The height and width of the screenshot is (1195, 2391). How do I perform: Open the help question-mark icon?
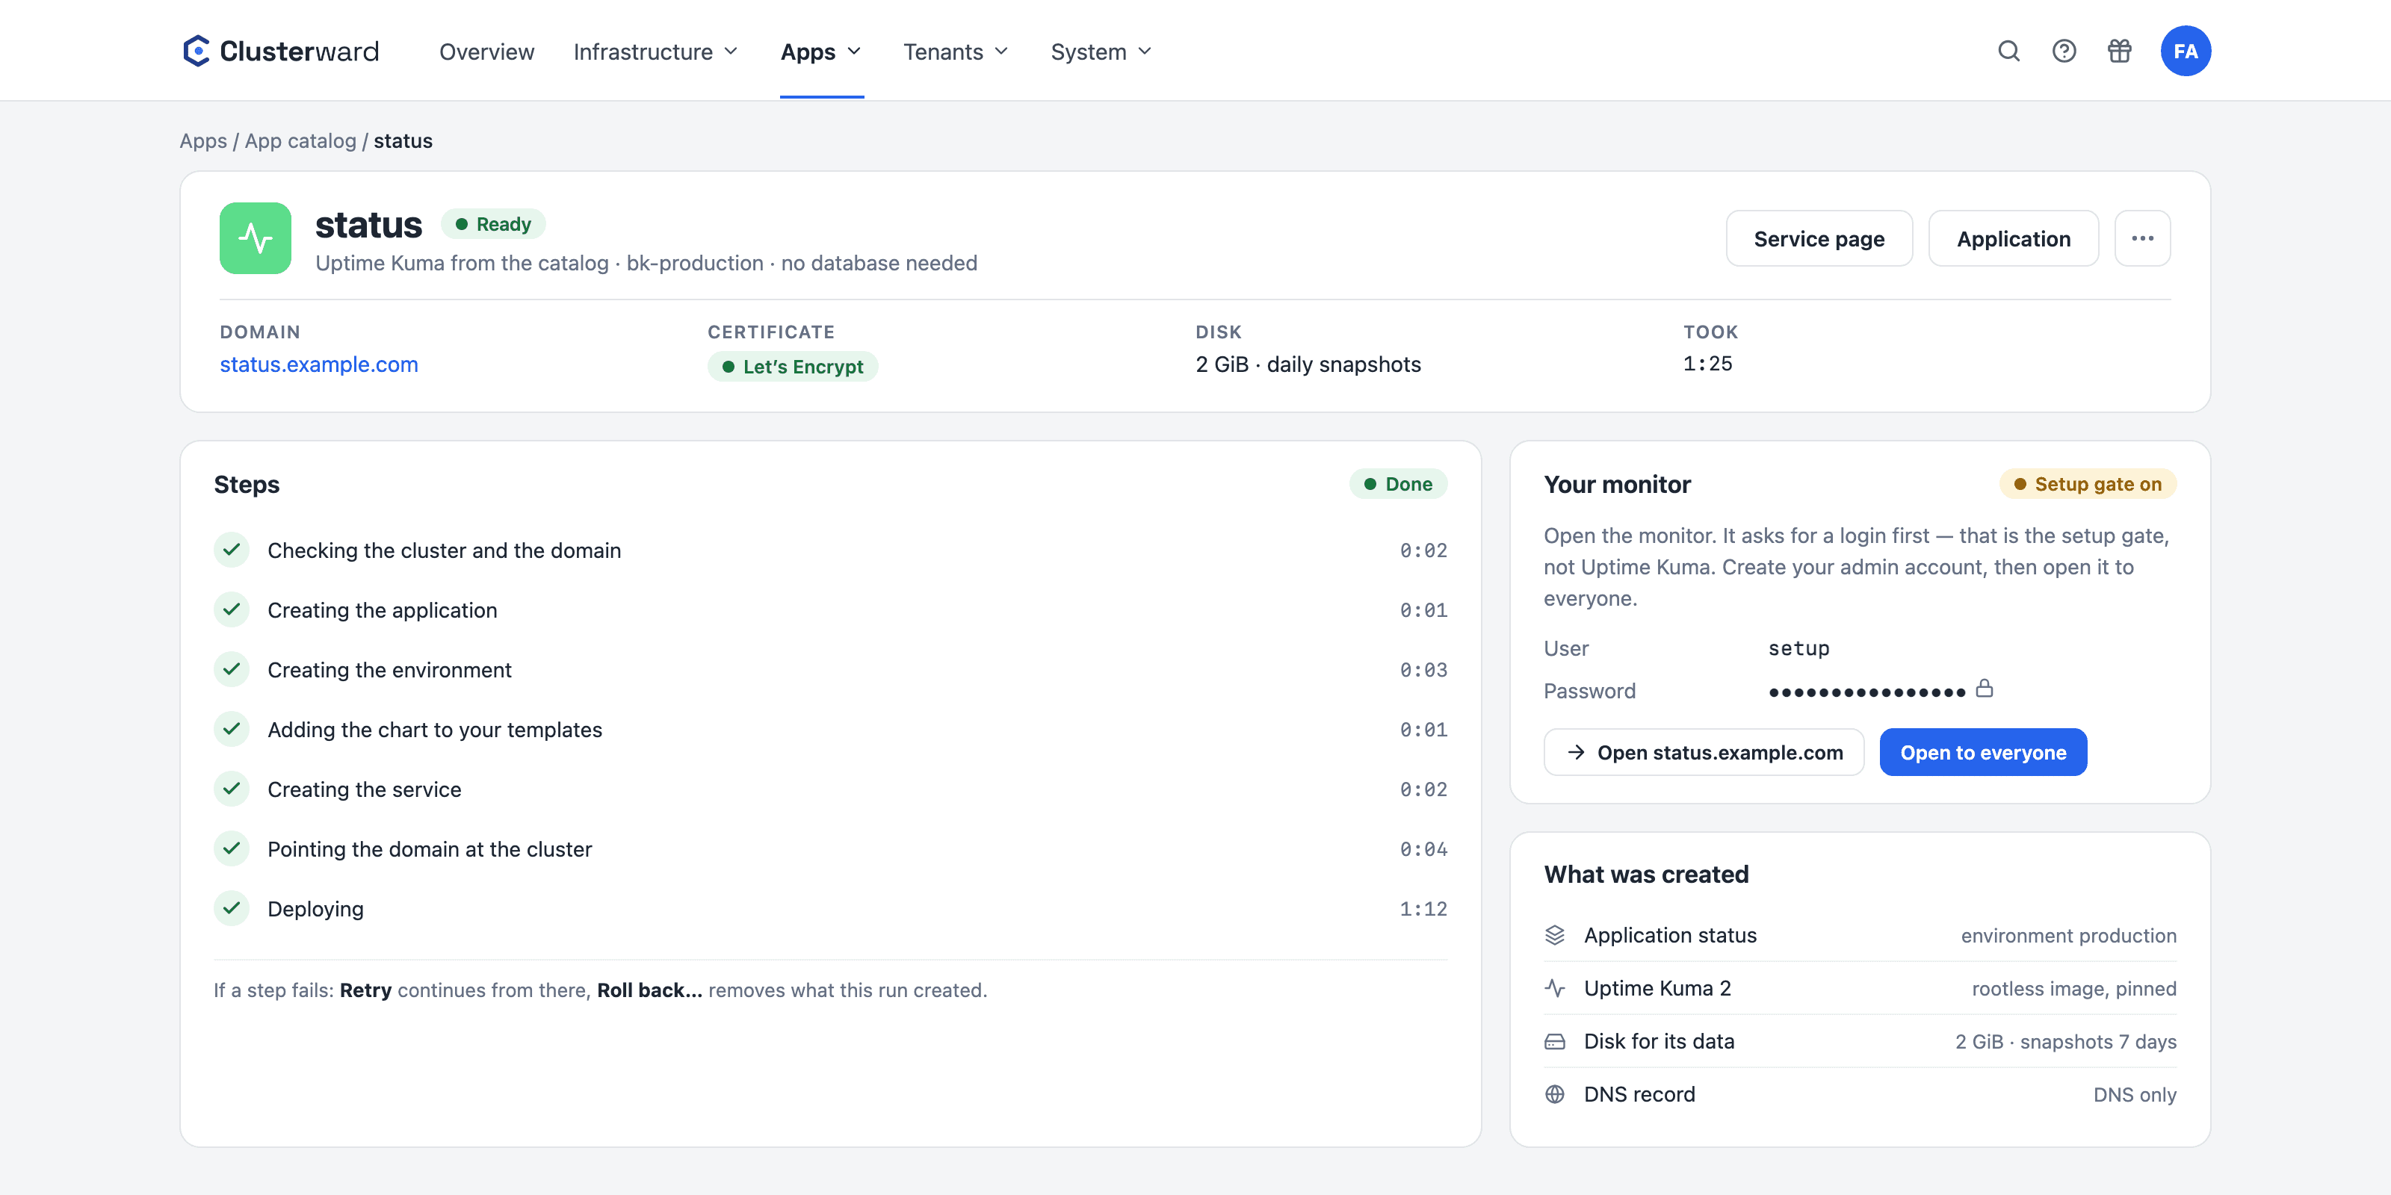coord(2064,51)
